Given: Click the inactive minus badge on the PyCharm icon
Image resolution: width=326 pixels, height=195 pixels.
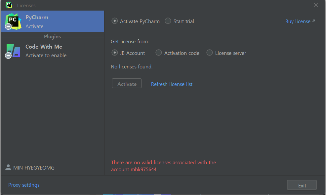Looking at the screenshot, I should (8, 26).
